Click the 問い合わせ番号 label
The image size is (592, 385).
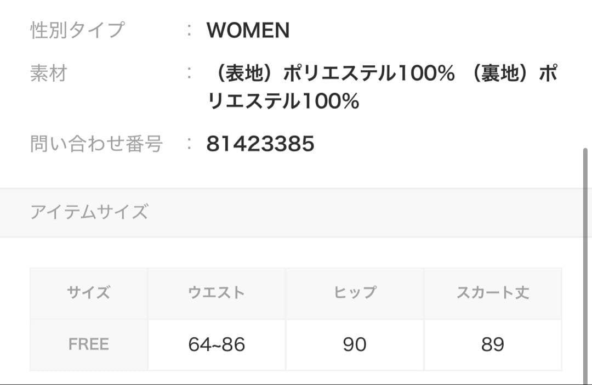click(x=96, y=144)
